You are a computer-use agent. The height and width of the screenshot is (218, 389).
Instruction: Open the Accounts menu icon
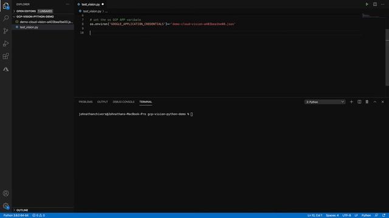[x=5, y=193]
